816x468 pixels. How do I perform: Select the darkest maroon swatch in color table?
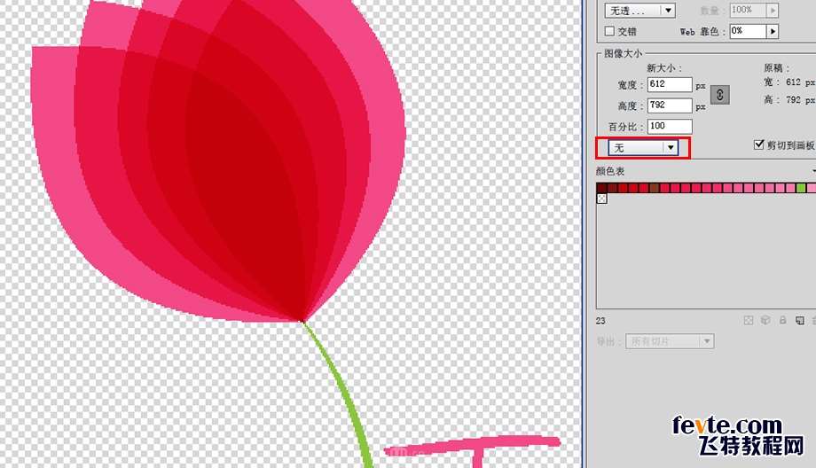tap(601, 188)
